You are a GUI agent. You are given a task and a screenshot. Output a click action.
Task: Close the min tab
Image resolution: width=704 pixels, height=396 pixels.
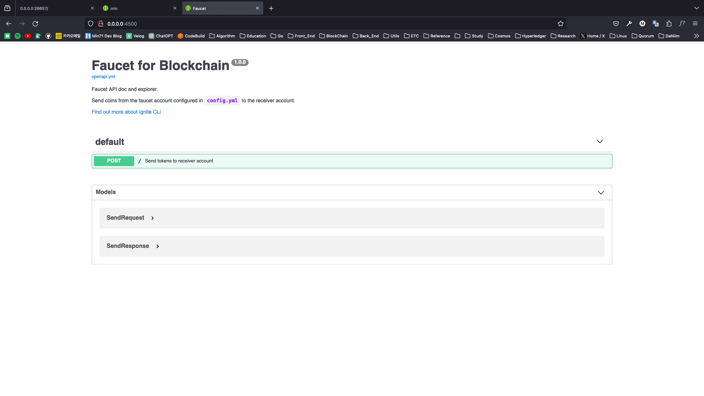coord(175,8)
